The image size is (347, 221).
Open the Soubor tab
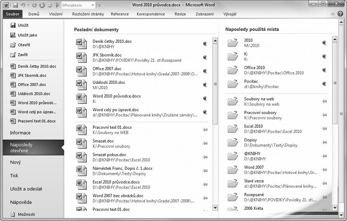pyautogui.click(x=13, y=14)
